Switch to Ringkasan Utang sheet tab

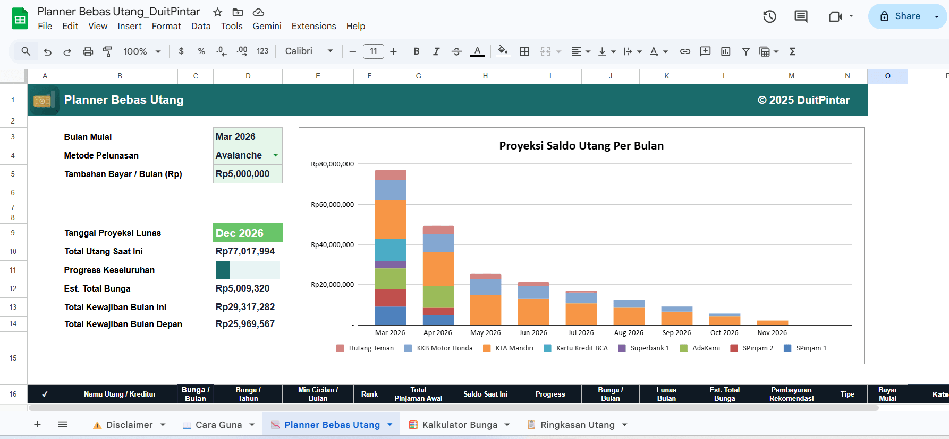coord(577,425)
